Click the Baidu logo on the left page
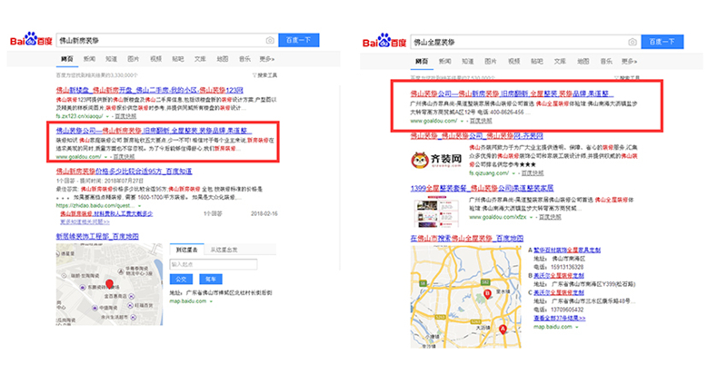The image size is (727, 384). click(x=31, y=40)
